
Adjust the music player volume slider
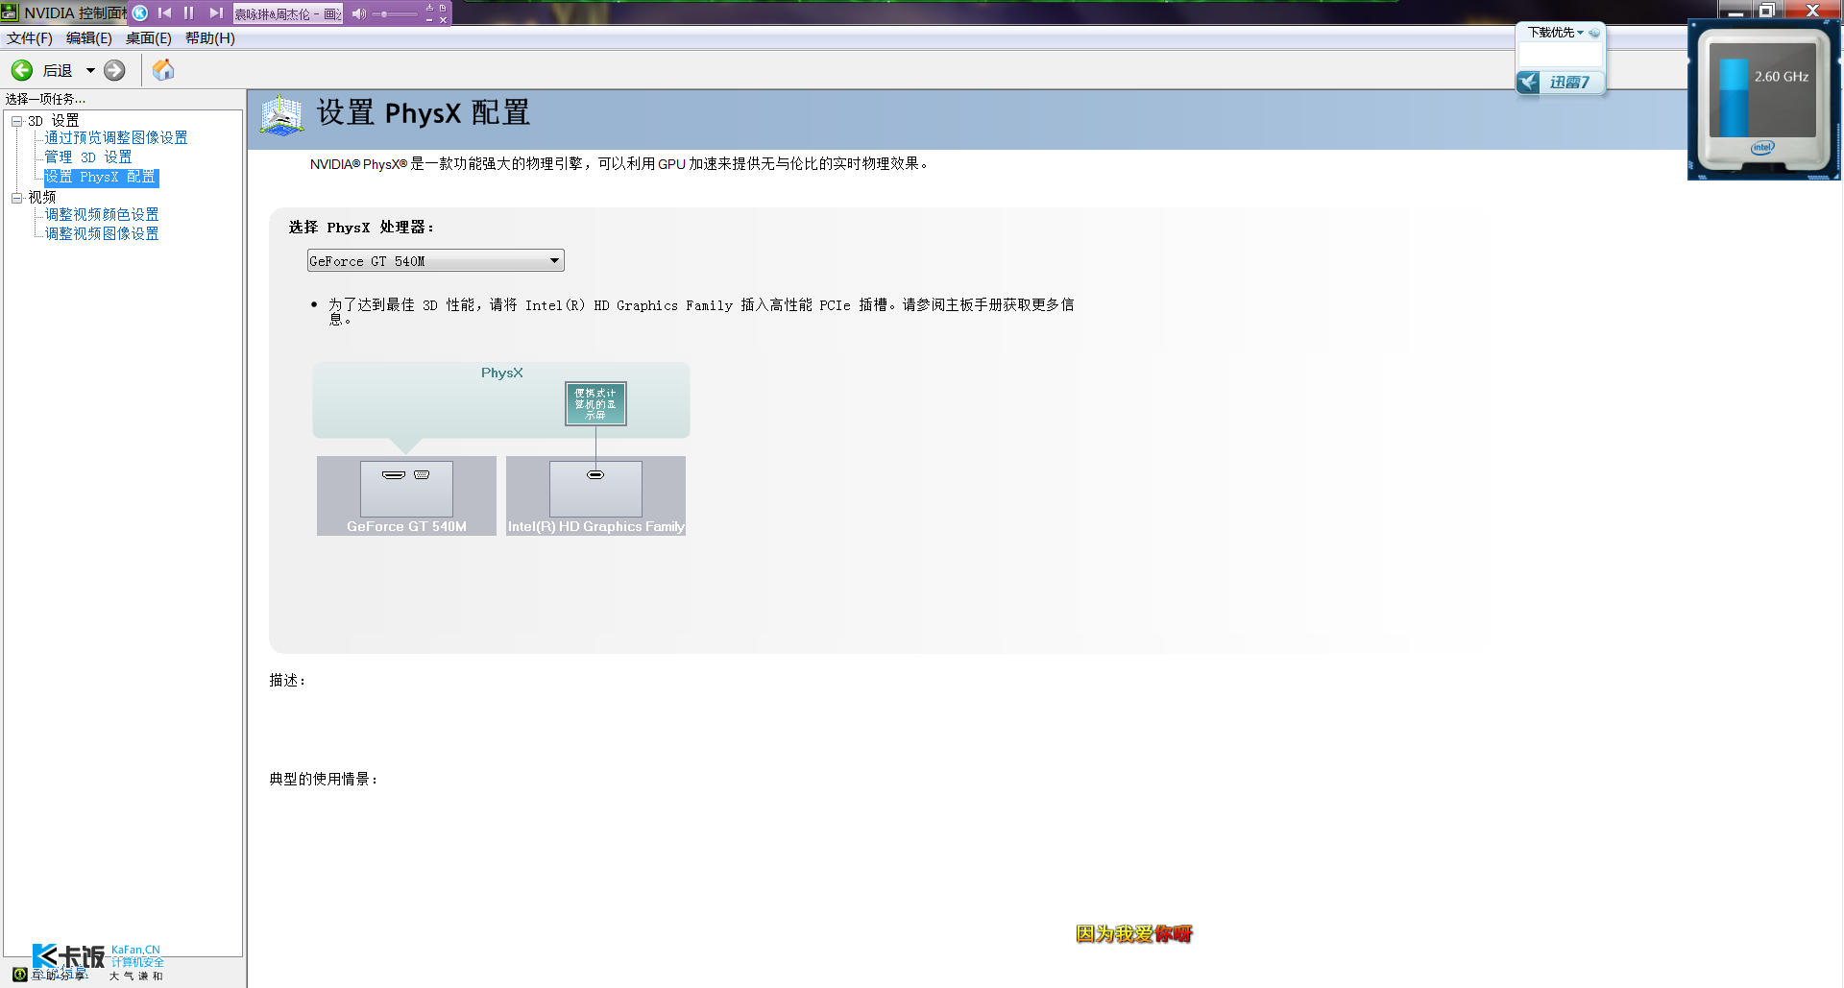pos(394,14)
